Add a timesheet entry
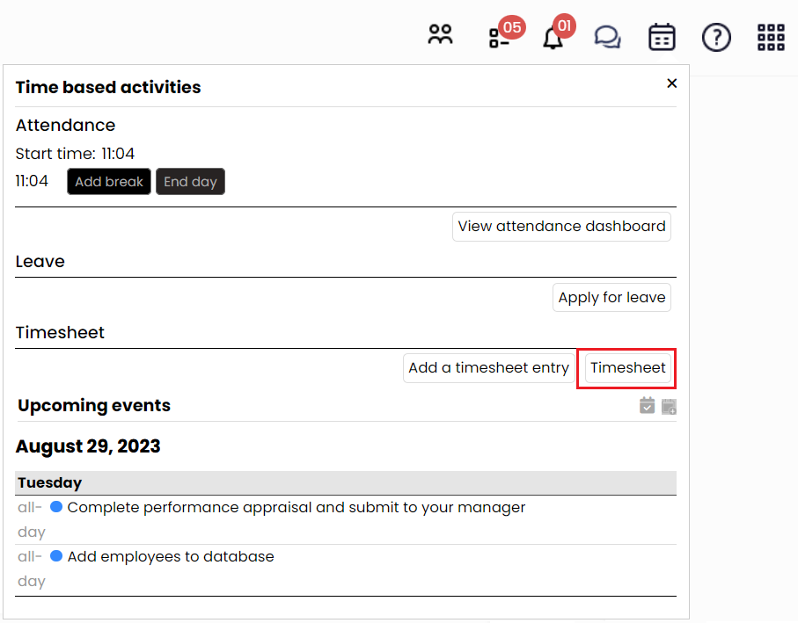This screenshot has width=798, height=623. 489,367
